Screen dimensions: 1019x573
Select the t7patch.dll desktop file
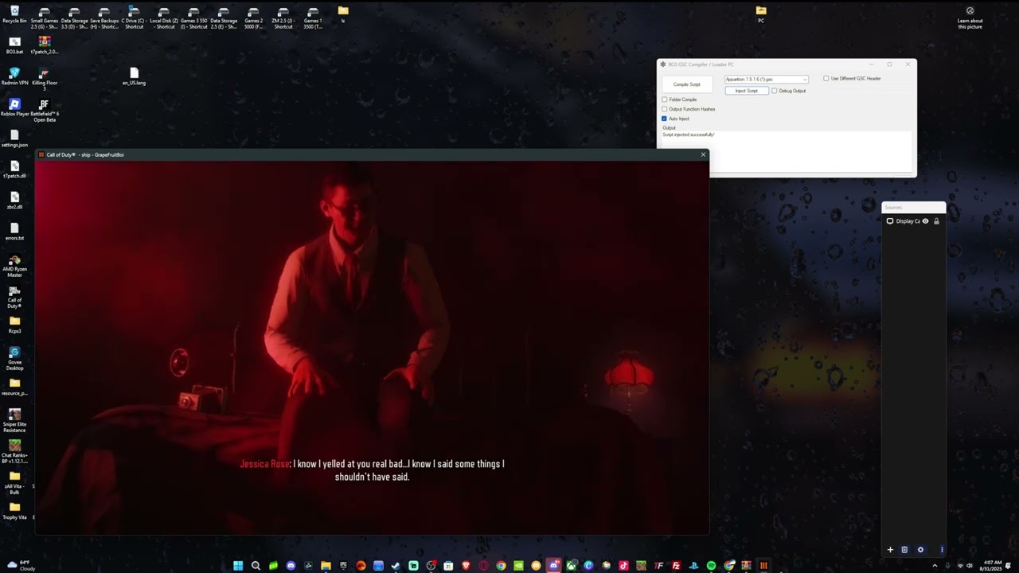click(x=14, y=170)
